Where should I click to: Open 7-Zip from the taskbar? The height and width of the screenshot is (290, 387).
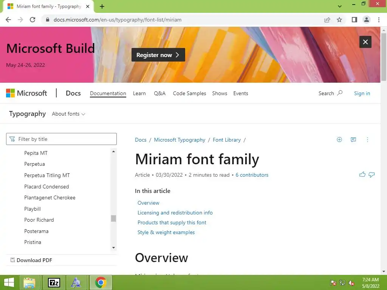click(54, 282)
